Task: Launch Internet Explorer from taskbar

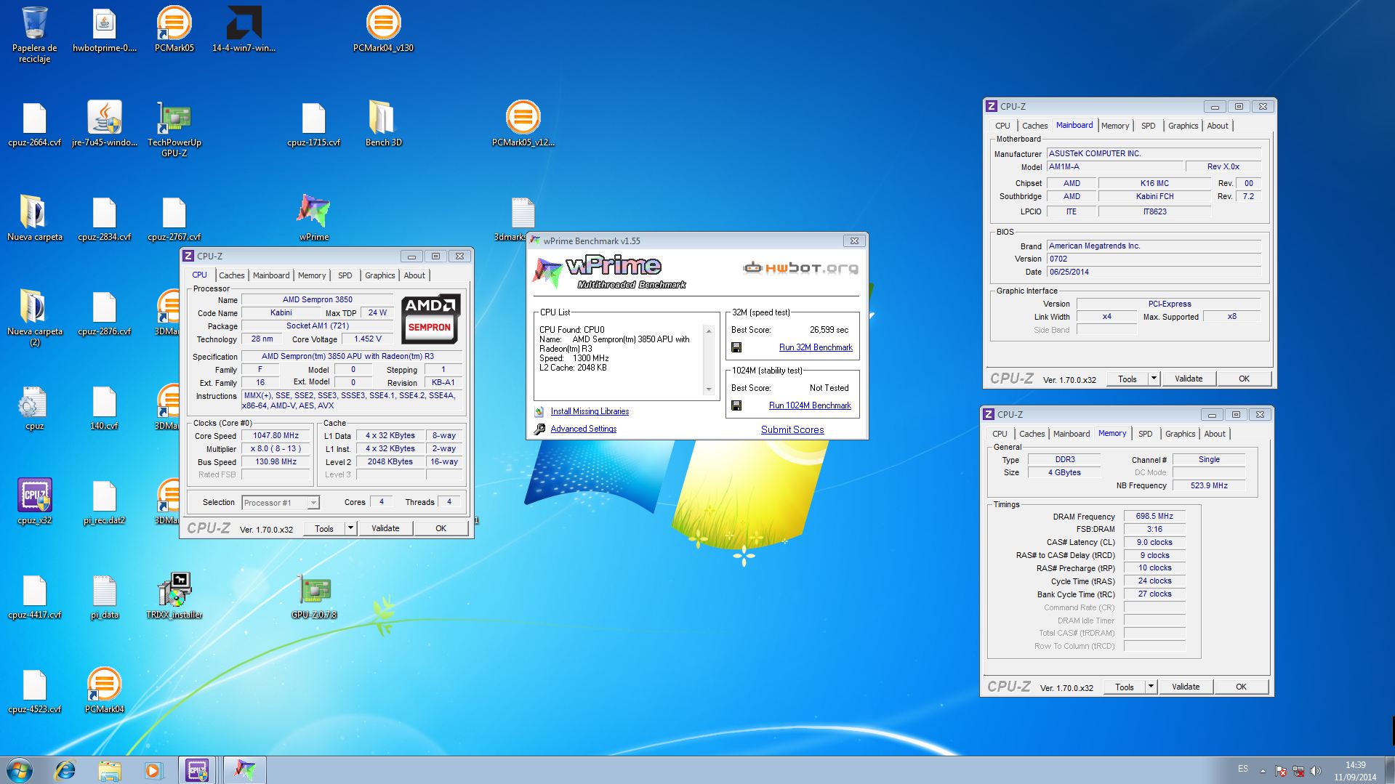Action: click(x=65, y=770)
